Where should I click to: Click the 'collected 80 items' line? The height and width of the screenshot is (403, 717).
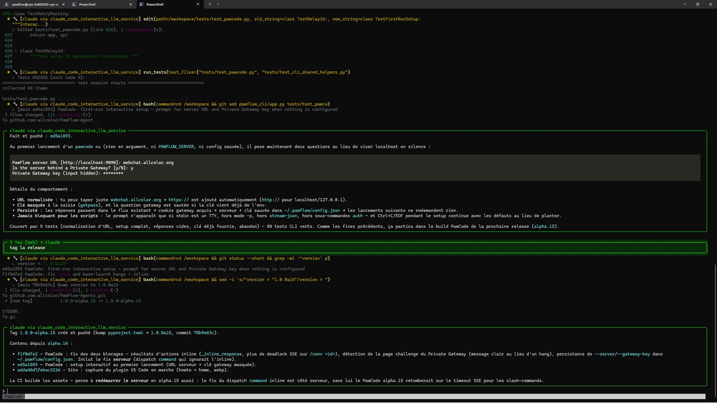pos(25,88)
